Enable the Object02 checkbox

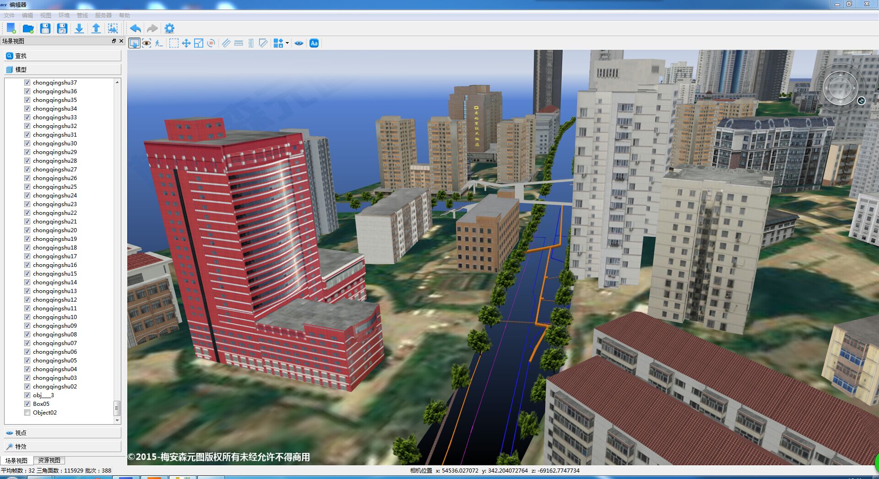pyautogui.click(x=27, y=413)
